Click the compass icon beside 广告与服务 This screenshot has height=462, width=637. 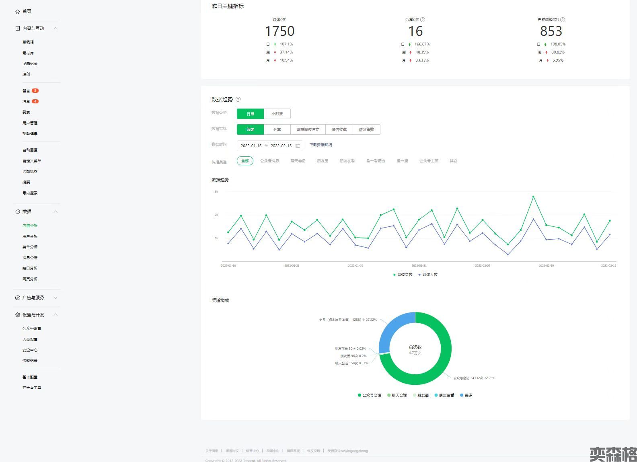17,298
